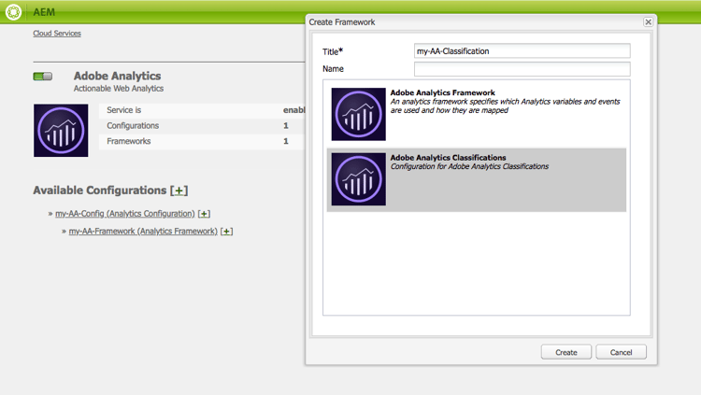Focus the Title input field
This screenshot has height=395, width=701.
(522, 51)
